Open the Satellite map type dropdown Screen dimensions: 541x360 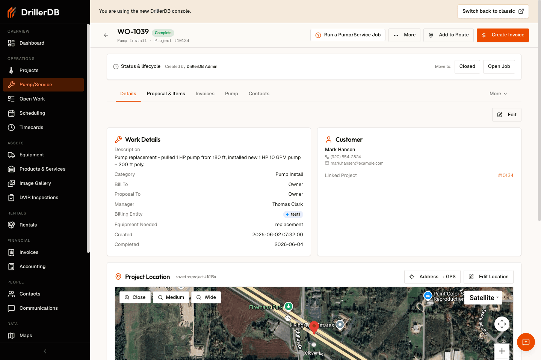(484, 298)
